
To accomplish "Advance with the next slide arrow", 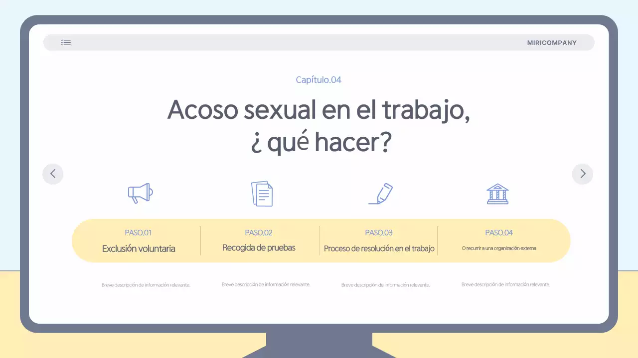I will coord(582,174).
